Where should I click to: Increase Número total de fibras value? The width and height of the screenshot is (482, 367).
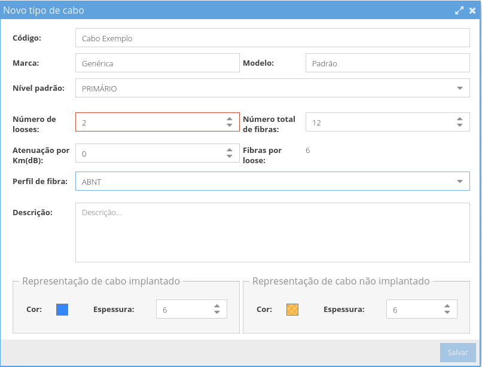[x=459, y=119]
